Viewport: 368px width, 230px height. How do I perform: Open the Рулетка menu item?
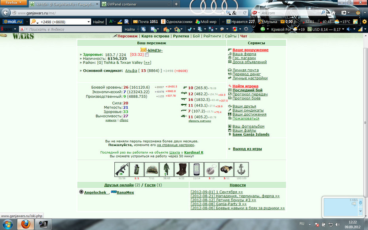click(181, 36)
